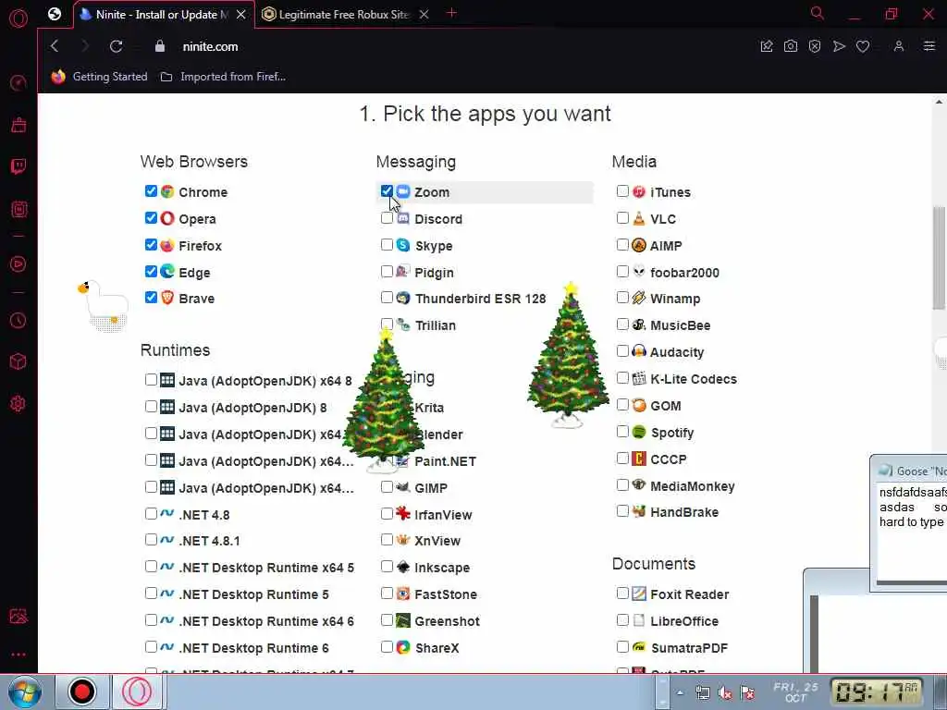Open Settings gear icon in sidebar

click(18, 403)
